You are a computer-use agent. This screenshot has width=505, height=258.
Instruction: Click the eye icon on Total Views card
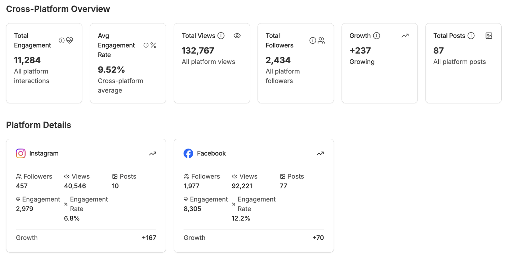click(237, 36)
